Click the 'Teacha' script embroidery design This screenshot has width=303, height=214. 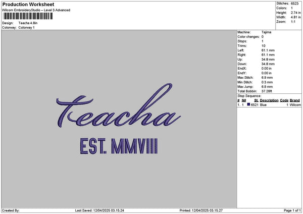[x=119, y=105]
